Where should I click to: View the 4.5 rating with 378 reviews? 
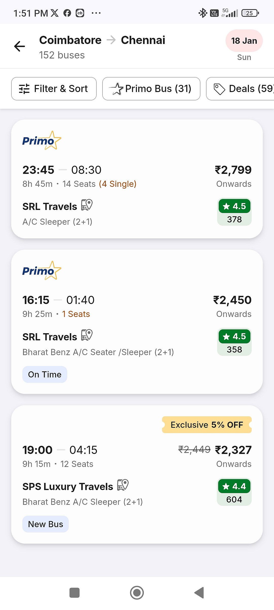tap(234, 212)
